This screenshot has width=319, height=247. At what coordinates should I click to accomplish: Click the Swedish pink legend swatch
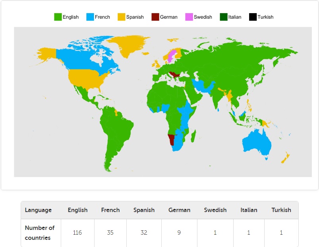(x=189, y=17)
